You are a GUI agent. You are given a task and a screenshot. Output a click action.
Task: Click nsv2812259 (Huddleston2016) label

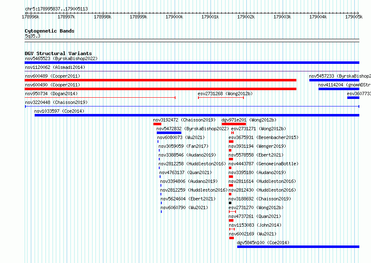click(194, 190)
